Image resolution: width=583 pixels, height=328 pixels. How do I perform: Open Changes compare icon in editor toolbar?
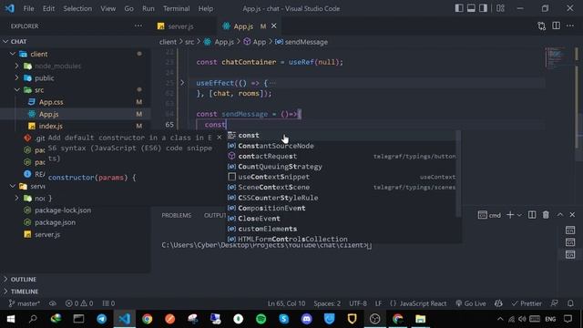click(542, 26)
